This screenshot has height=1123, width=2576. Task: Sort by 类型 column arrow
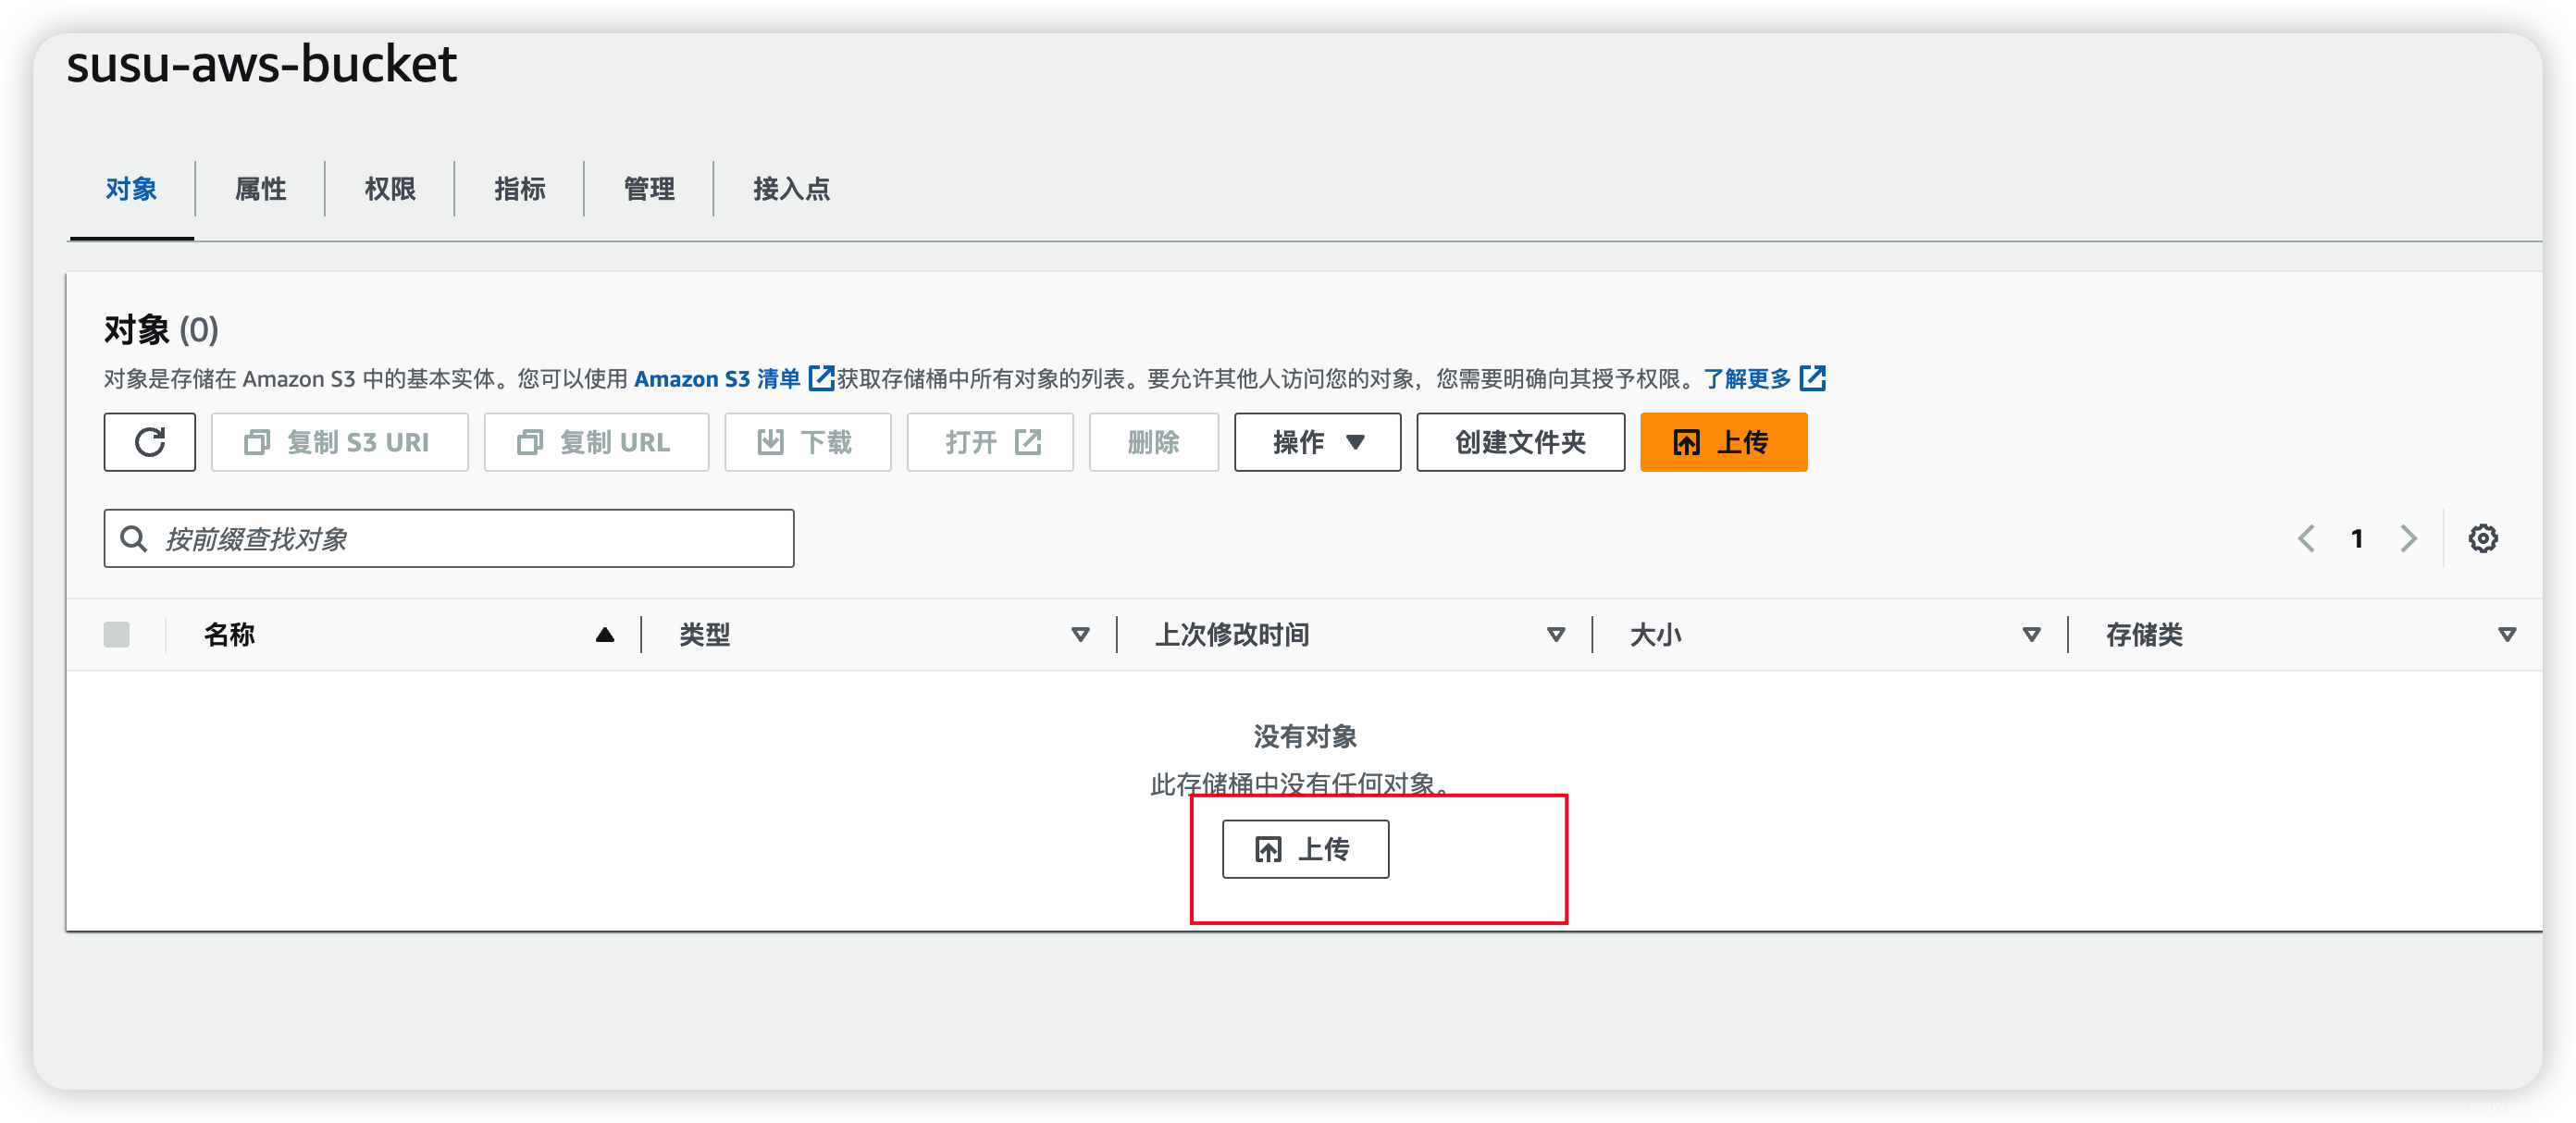coord(1080,635)
